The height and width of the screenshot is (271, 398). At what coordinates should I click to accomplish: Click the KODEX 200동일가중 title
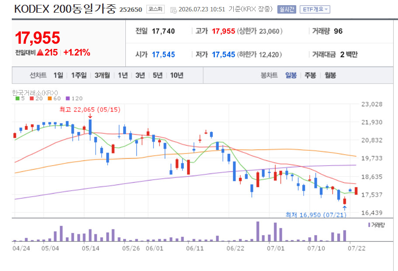coord(65,9)
